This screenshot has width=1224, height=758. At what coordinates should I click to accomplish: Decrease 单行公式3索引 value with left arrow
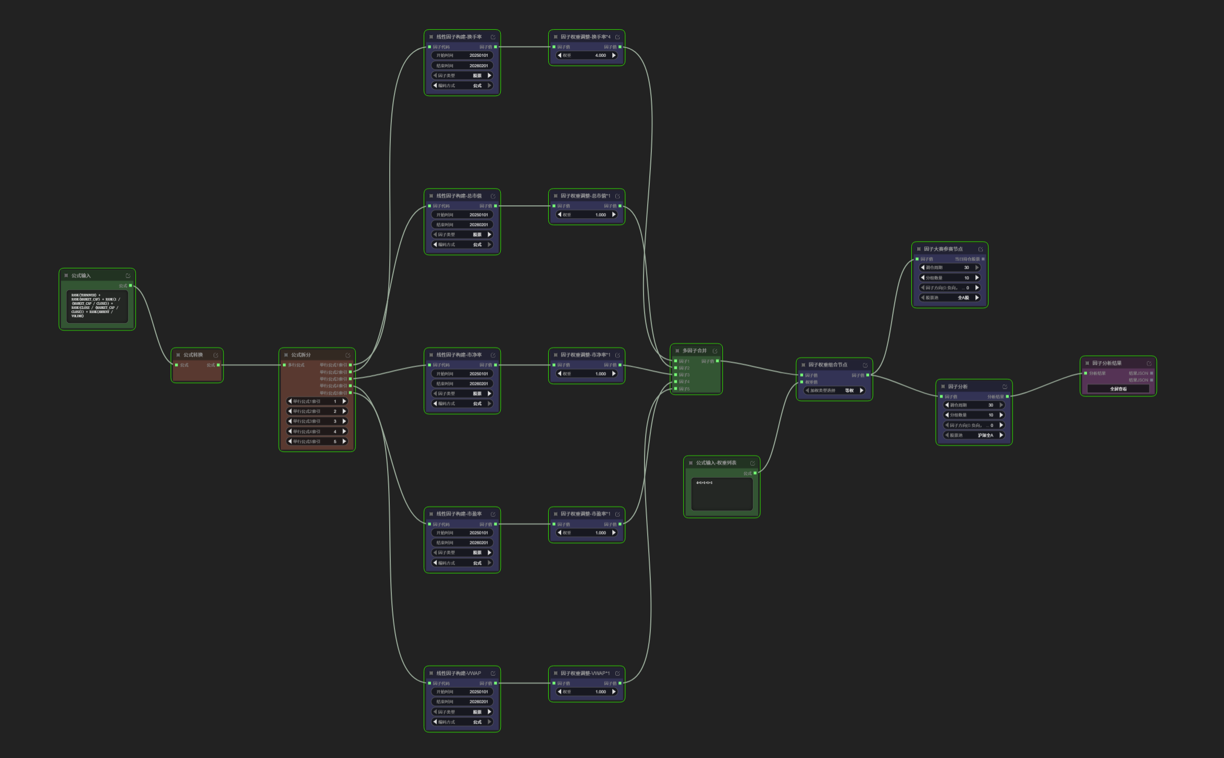[290, 421]
